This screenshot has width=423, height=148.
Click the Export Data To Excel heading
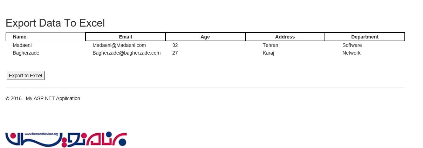point(55,23)
